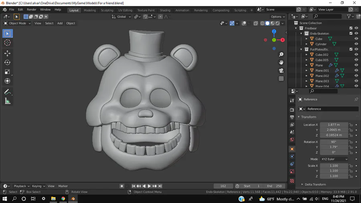
Task: Toggle show gizmo button
Action: [232, 23]
